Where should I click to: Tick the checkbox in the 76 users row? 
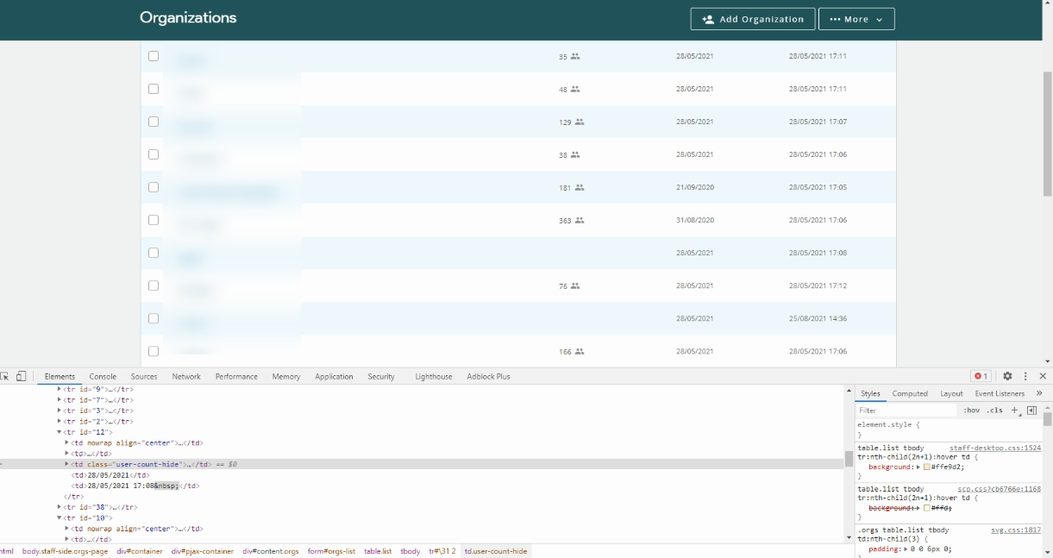[x=154, y=285]
